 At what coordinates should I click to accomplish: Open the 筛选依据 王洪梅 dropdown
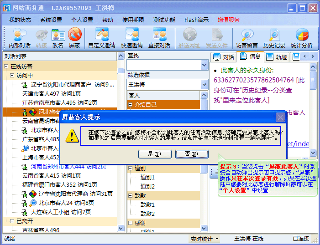point(205,85)
